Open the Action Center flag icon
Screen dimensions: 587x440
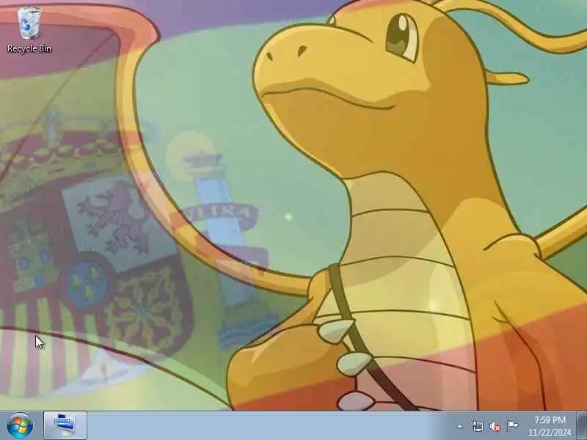click(x=512, y=426)
